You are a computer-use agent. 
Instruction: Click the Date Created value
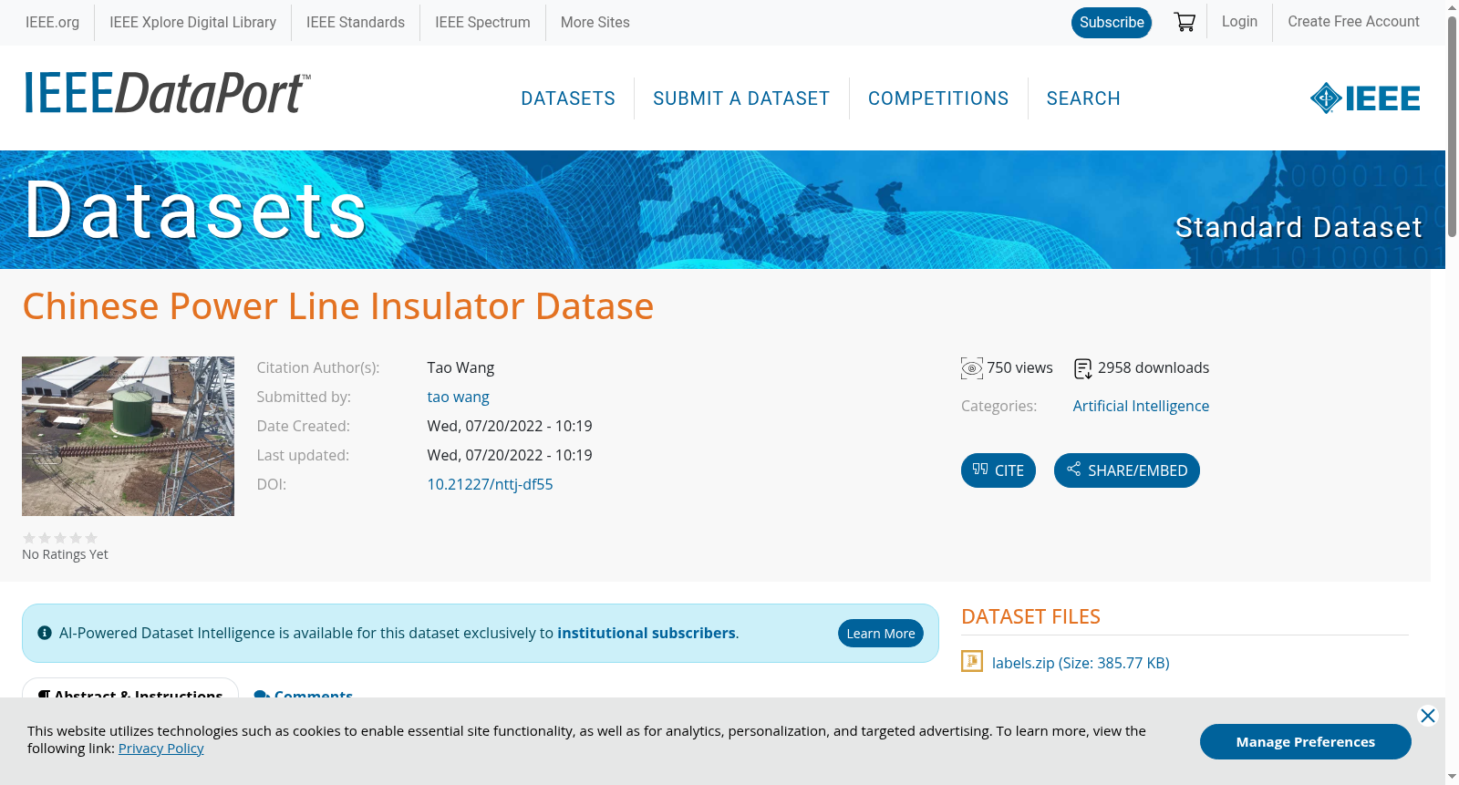(510, 427)
